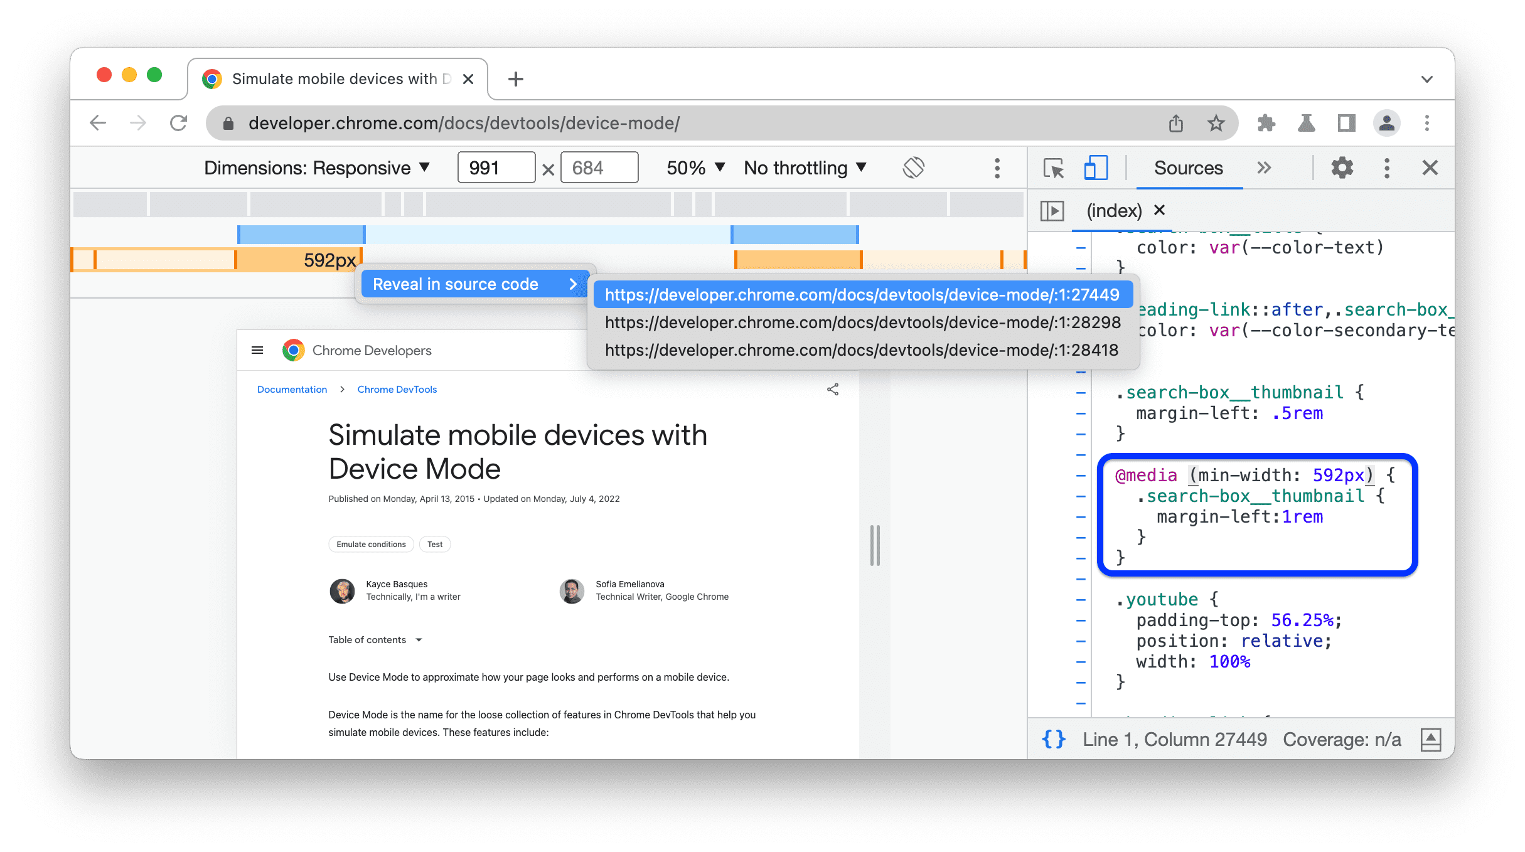Click the rotate screen orientation icon
1525x852 pixels.
tap(913, 168)
